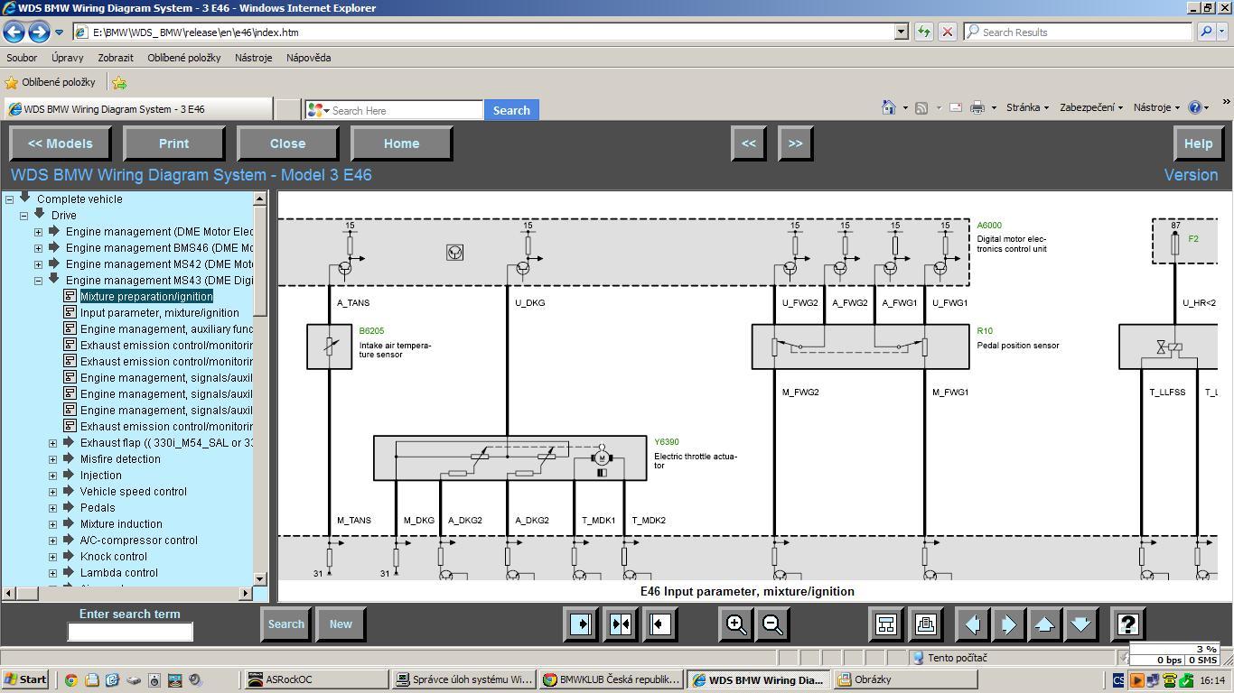Click the >> next page button
This screenshot has width=1234, height=693.
coord(795,143)
